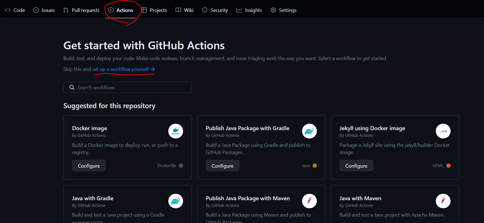Click the arrow after 'set up a workflow yourself'
Screen dimensions: 484x223
153,69
